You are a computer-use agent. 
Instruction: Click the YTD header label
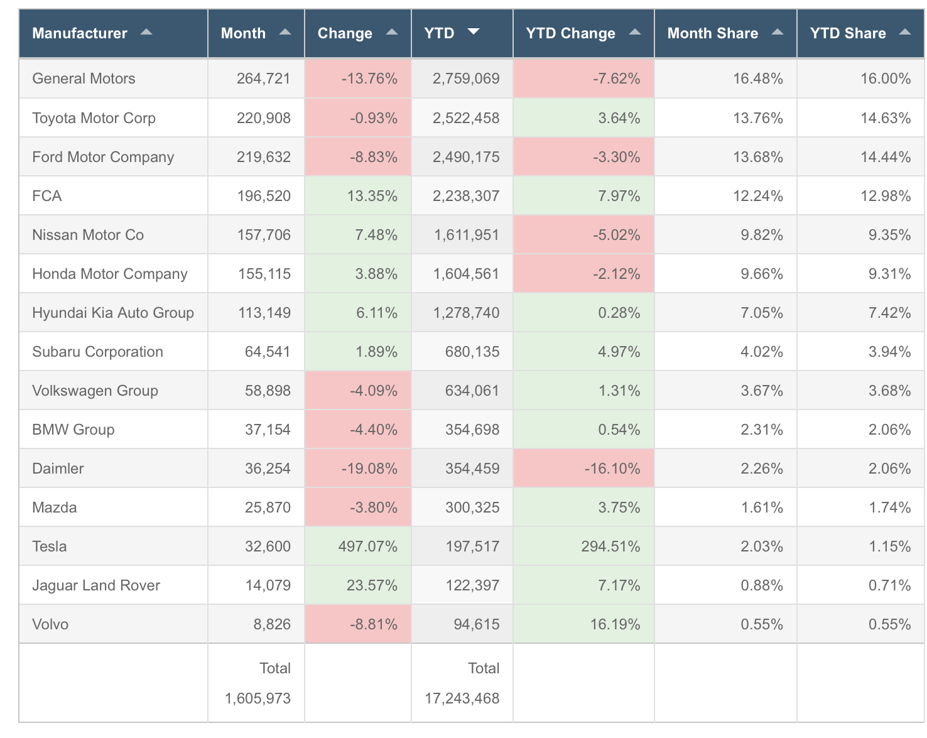[x=439, y=33]
